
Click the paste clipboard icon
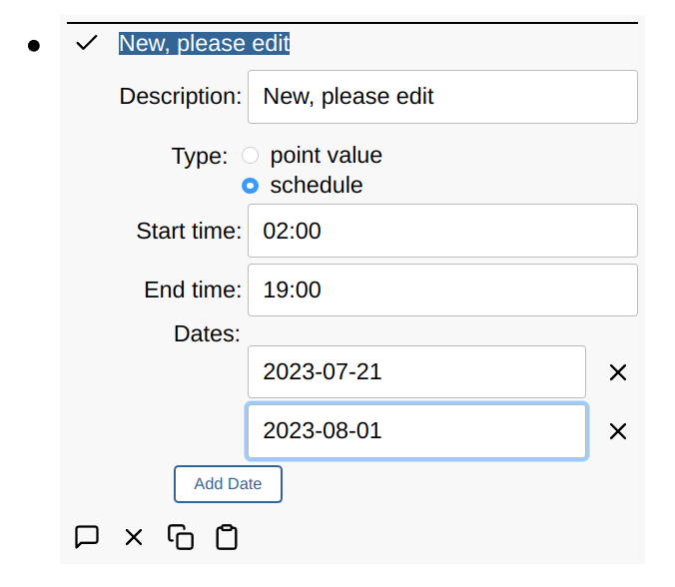pos(228,537)
